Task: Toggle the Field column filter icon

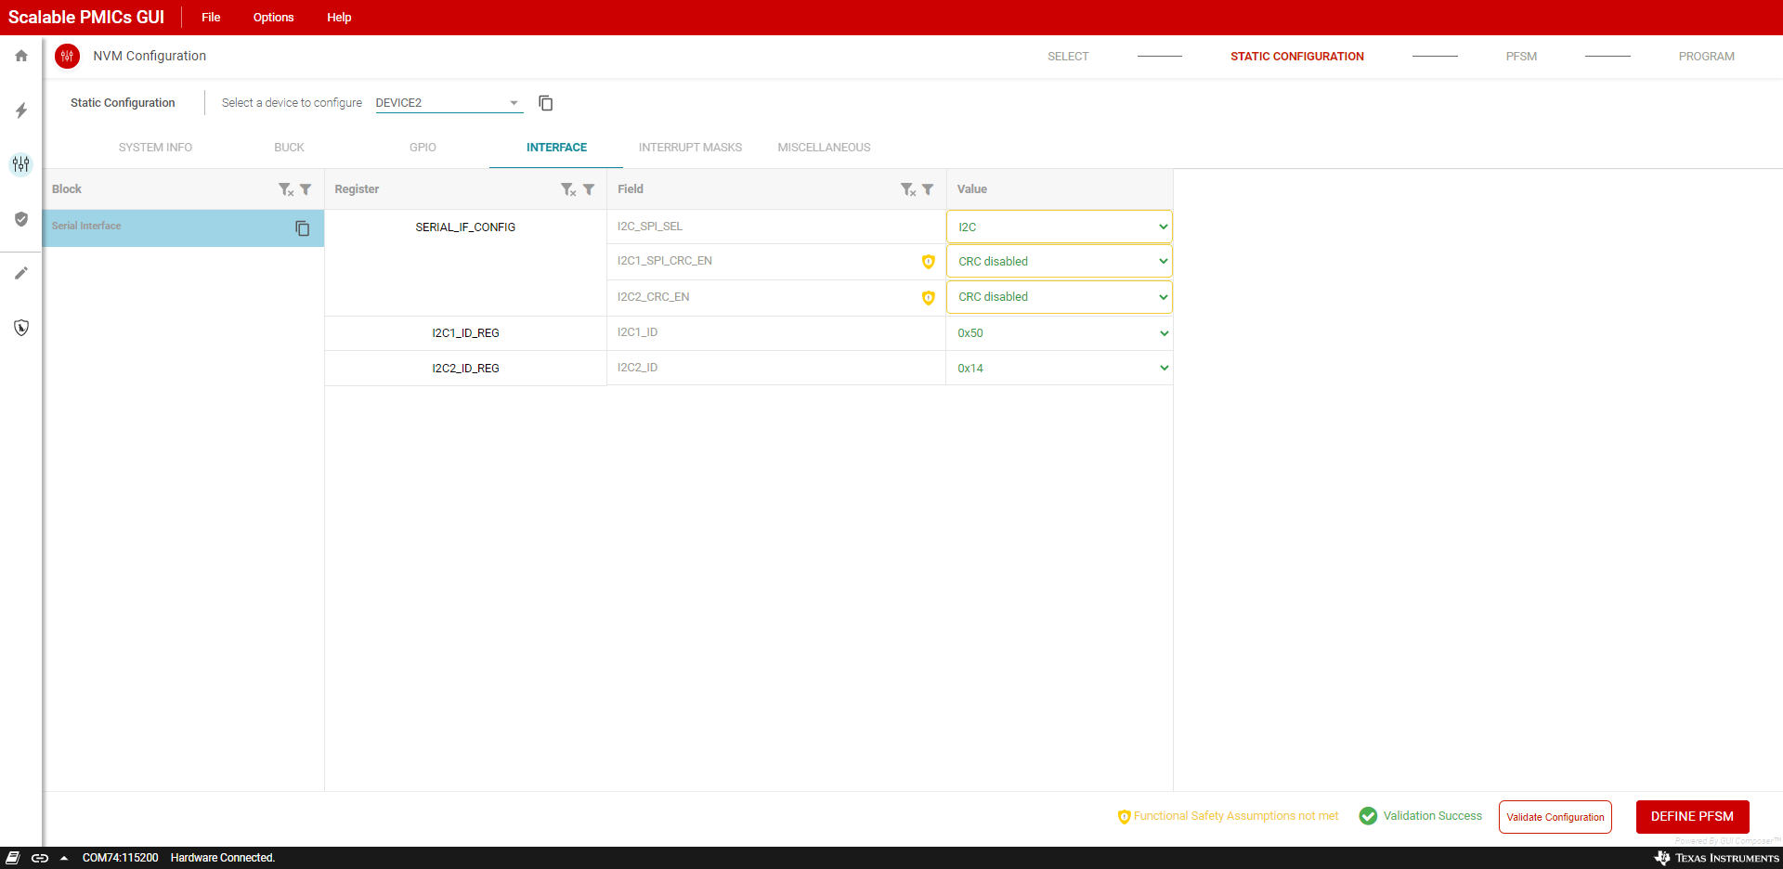Action: [928, 189]
